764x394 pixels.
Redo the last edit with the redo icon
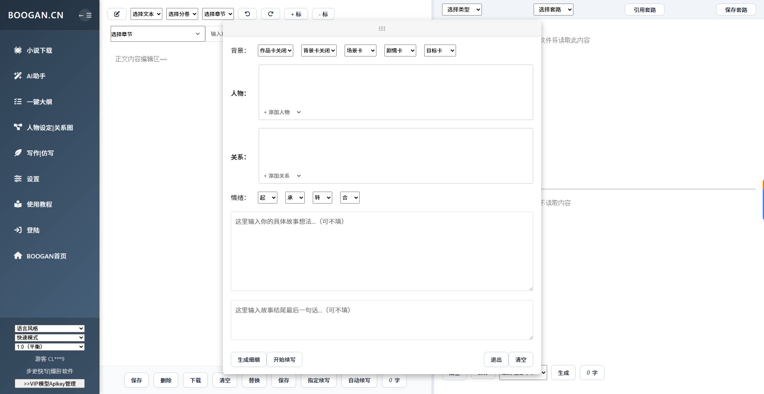(x=271, y=14)
